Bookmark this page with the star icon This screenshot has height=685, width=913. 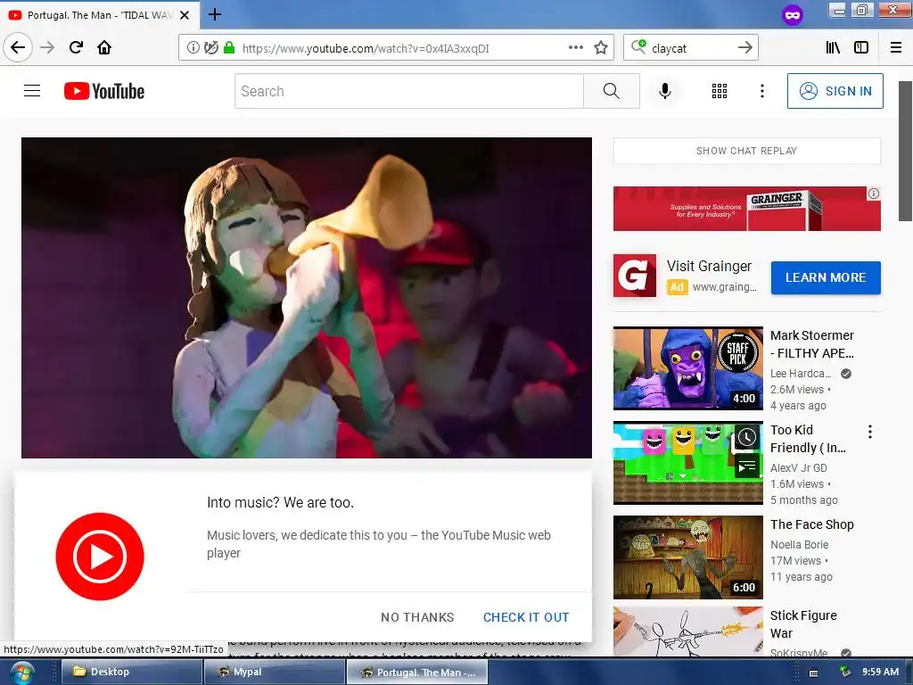pos(601,48)
